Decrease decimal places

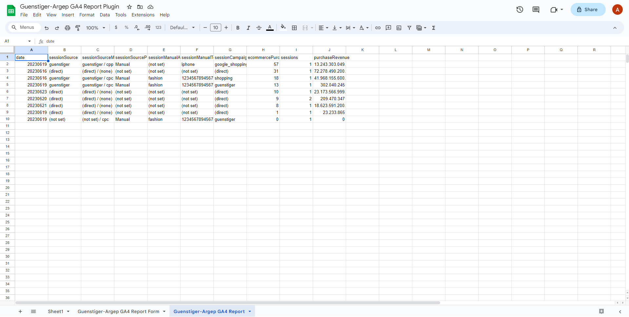pos(137,28)
